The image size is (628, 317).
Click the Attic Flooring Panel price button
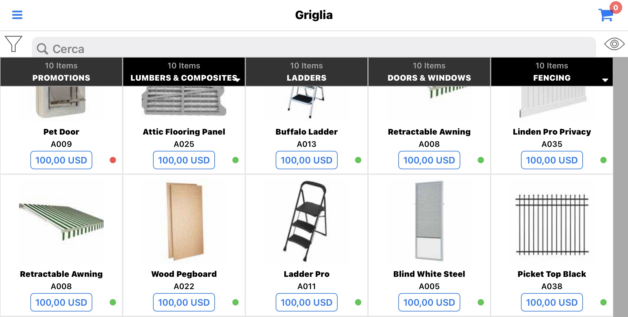point(184,160)
